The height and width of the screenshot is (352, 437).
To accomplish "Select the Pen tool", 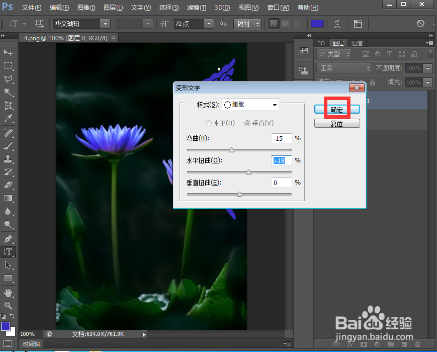I will tap(7, 238).
